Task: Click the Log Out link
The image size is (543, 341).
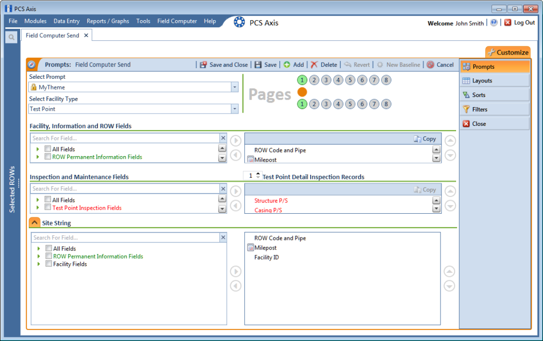Action: click(x=524, y=23)
